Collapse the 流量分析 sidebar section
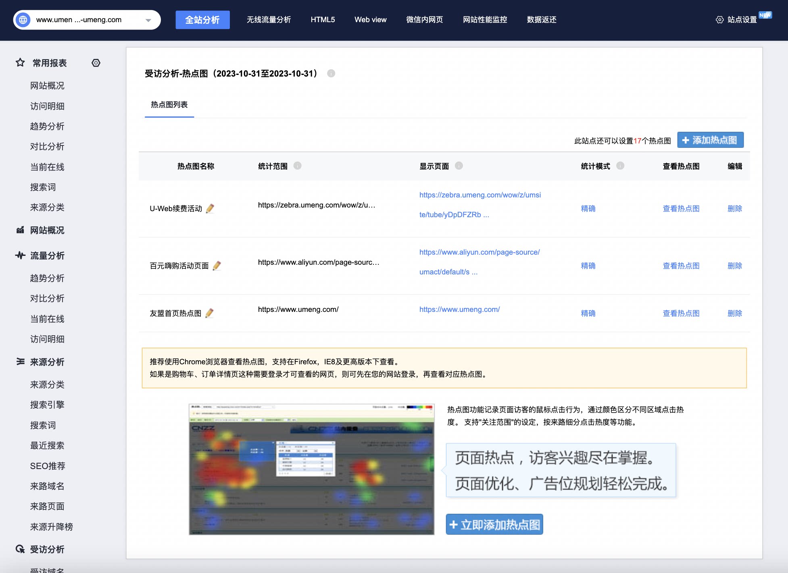Viewport: 788px width, 573px height. [x=47, y=255]
